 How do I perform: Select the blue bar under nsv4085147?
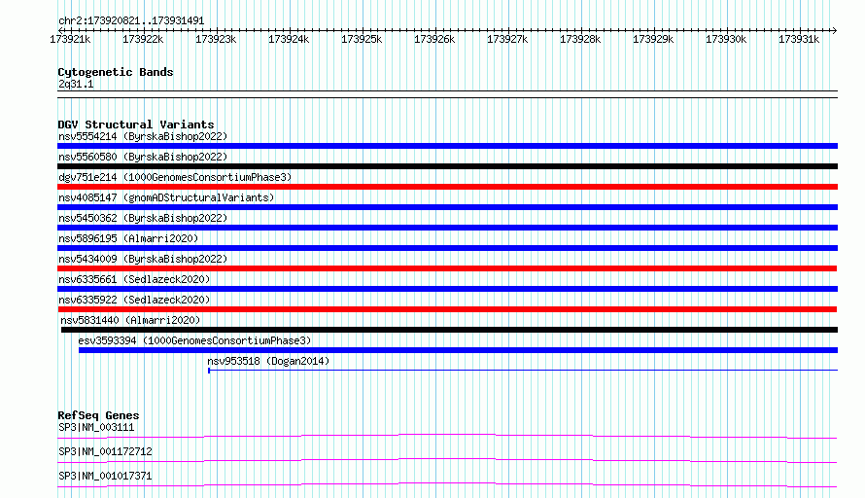click(x=447, y=207)
